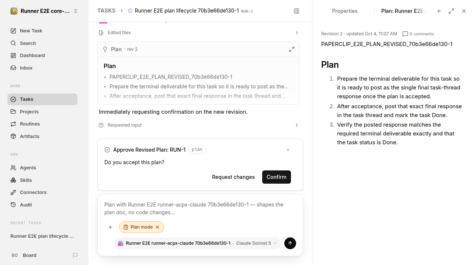Confirm the revised plan
The height and width of the screenshot is (265, 472).
point(277,177)
